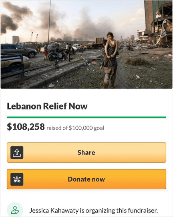Image resolution: width=173 pixels, height=217 pixels.
Task: Tap the Donate now button
Action: 86,179
